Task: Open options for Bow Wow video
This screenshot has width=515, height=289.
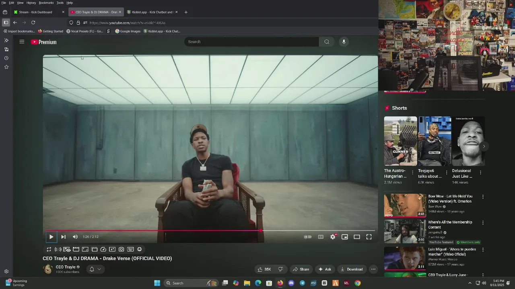Action: coord(483,197)
